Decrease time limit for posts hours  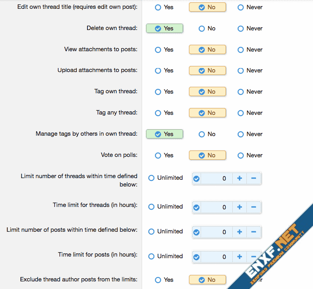254,257
